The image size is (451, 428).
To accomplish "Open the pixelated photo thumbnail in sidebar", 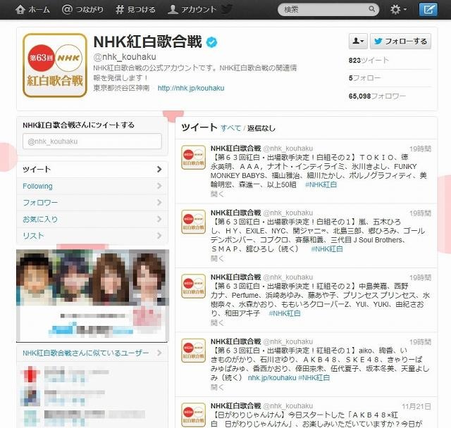I will coord(92,296).
